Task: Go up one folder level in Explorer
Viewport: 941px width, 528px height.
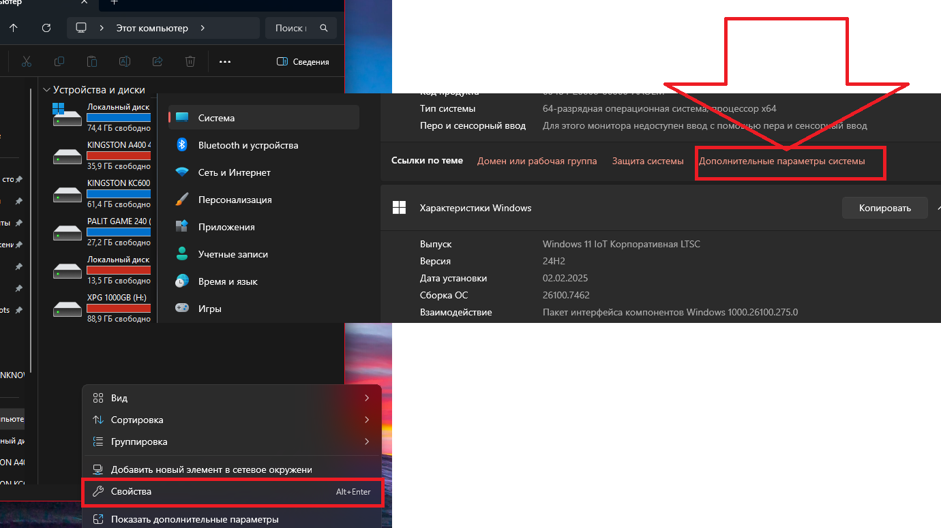Action: pos(14,28)
